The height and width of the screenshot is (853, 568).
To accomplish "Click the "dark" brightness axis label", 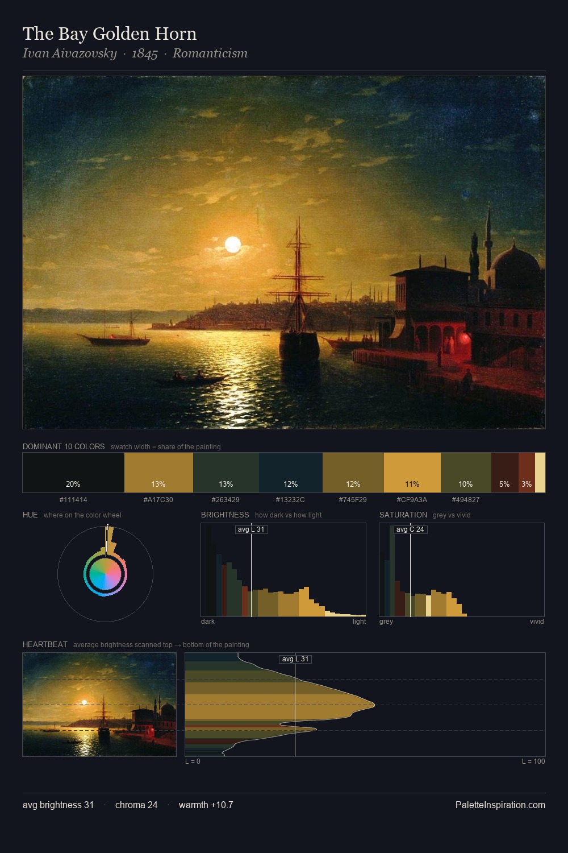I will (208, 622).
